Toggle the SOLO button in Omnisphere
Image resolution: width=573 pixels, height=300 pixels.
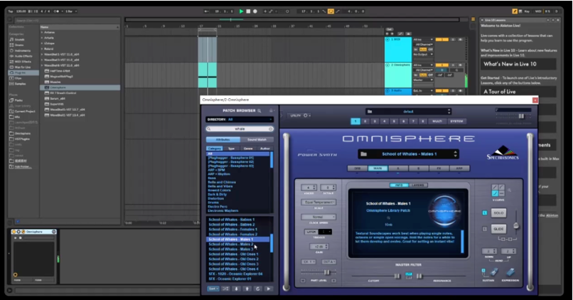(x=498, y=213)
